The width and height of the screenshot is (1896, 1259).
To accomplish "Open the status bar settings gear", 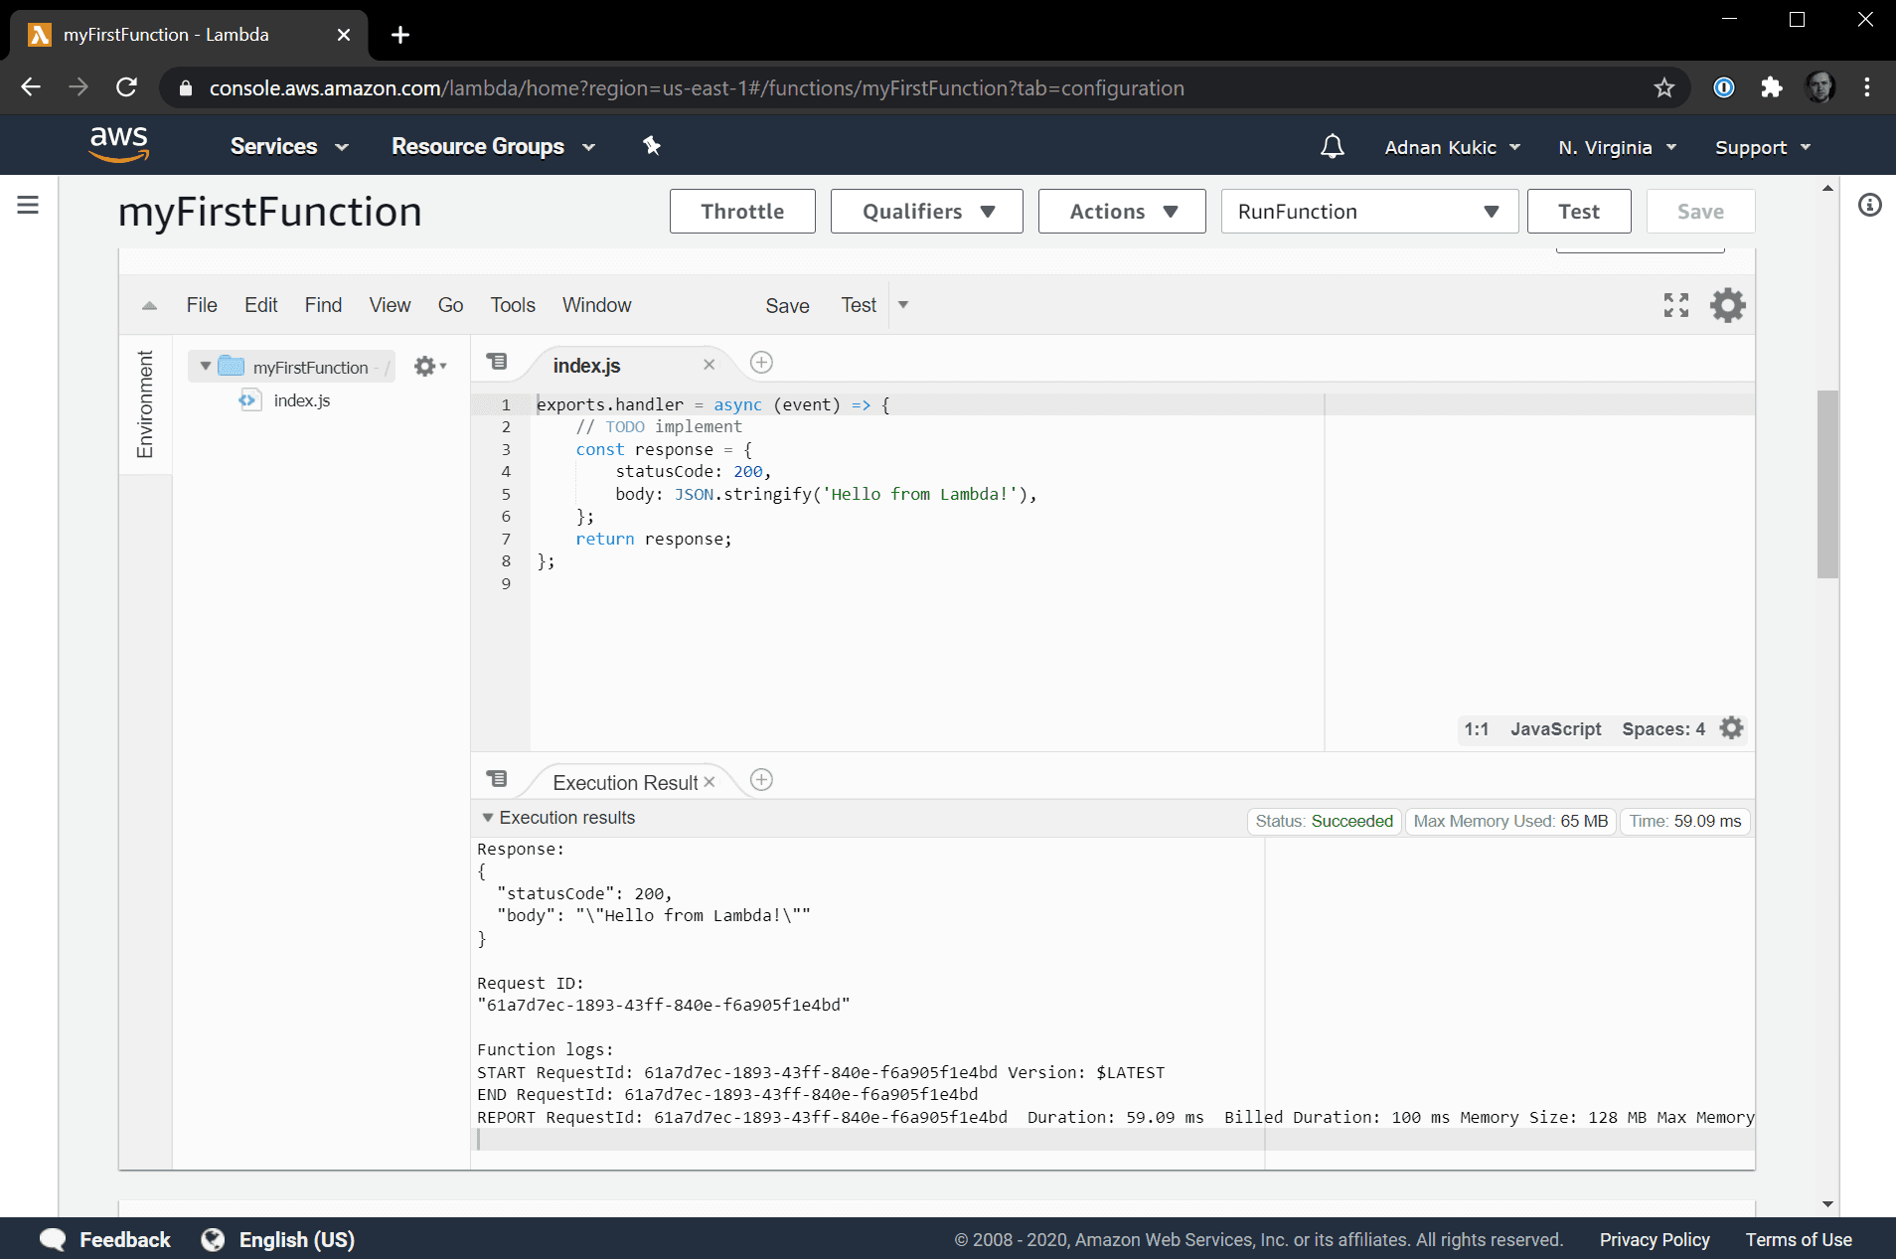I will pyautogui.click(x=1731, y=728).
